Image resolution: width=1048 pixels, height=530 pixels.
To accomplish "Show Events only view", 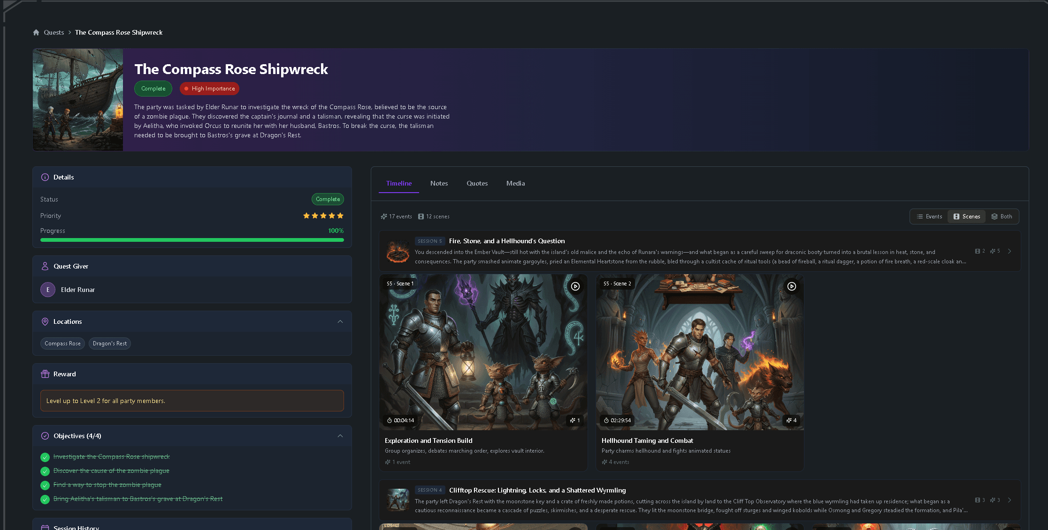I will (x=929, y=216).
